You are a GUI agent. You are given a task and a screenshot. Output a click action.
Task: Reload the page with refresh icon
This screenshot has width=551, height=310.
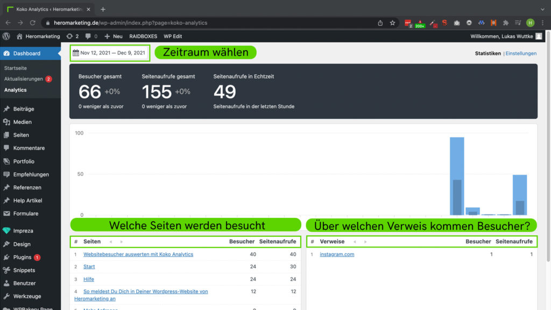tap(33, 23)
